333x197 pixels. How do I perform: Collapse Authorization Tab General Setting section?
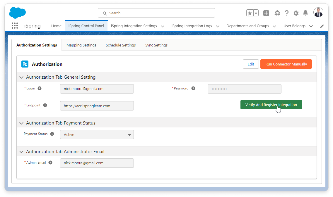tap(21, 77)
